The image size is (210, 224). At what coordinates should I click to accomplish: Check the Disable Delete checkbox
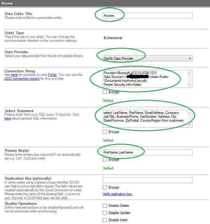point(105,206)
